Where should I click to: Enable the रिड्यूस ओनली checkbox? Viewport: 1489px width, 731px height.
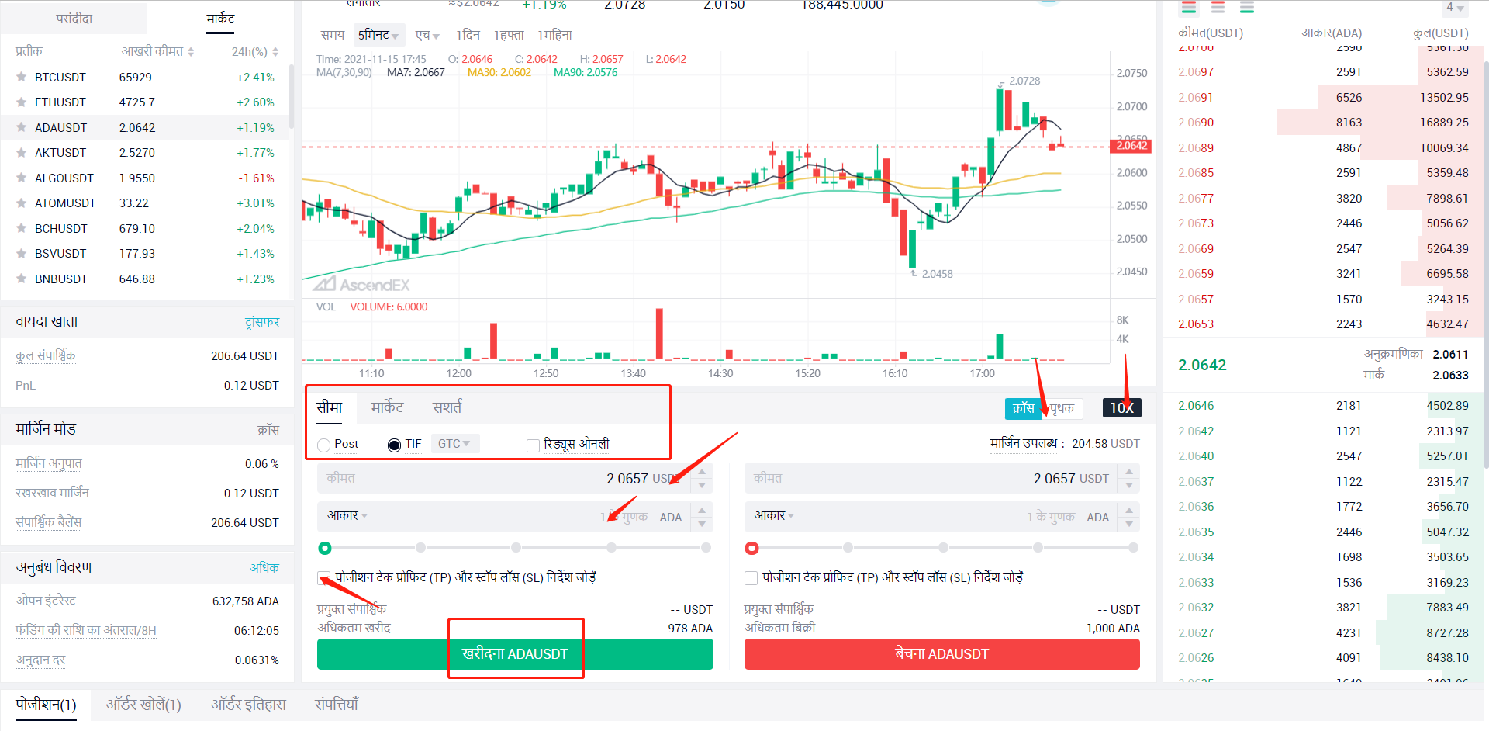click(533, 445)
